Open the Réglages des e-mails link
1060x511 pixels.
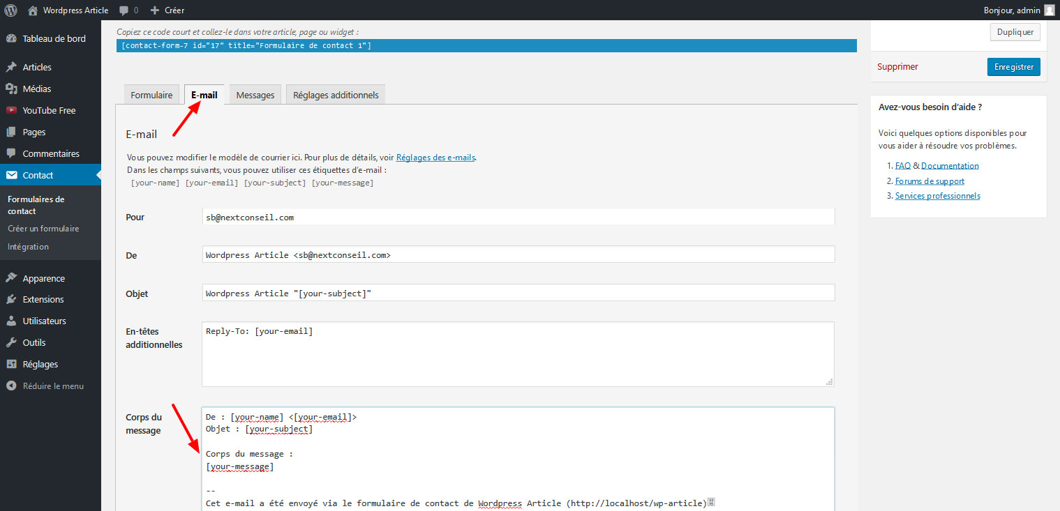pos(436,158)
